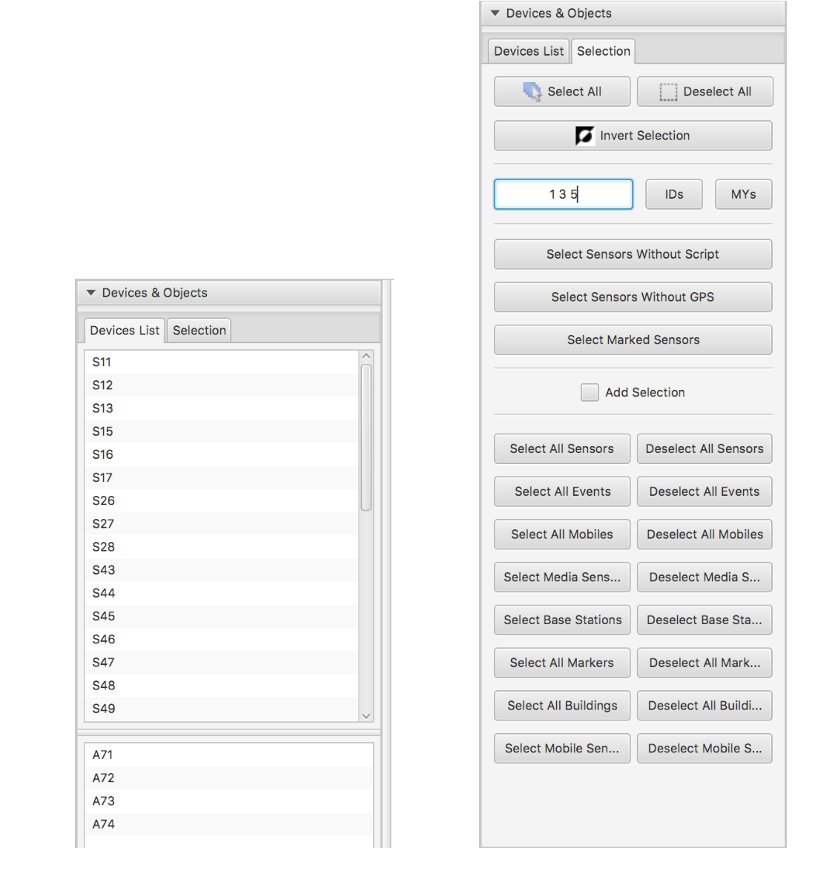This screenshot has height=891, width=838.
Task: Click the Invert Selection icon
Action: point(584,136)
